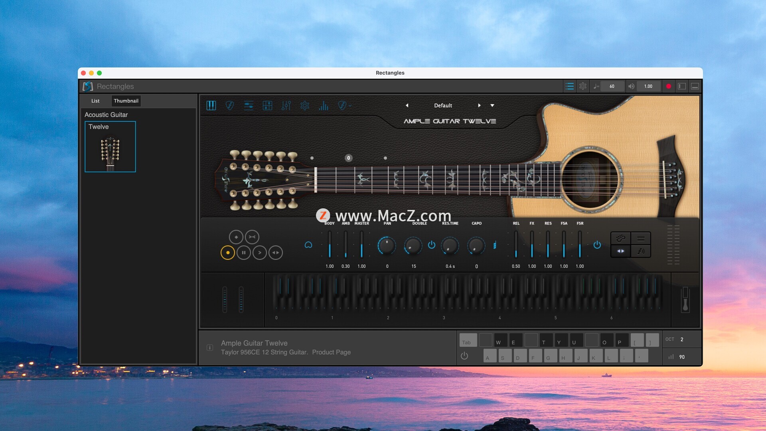
Task: Adjust the AMB slider
Action: pyautogui.click(x=345, y=244)
